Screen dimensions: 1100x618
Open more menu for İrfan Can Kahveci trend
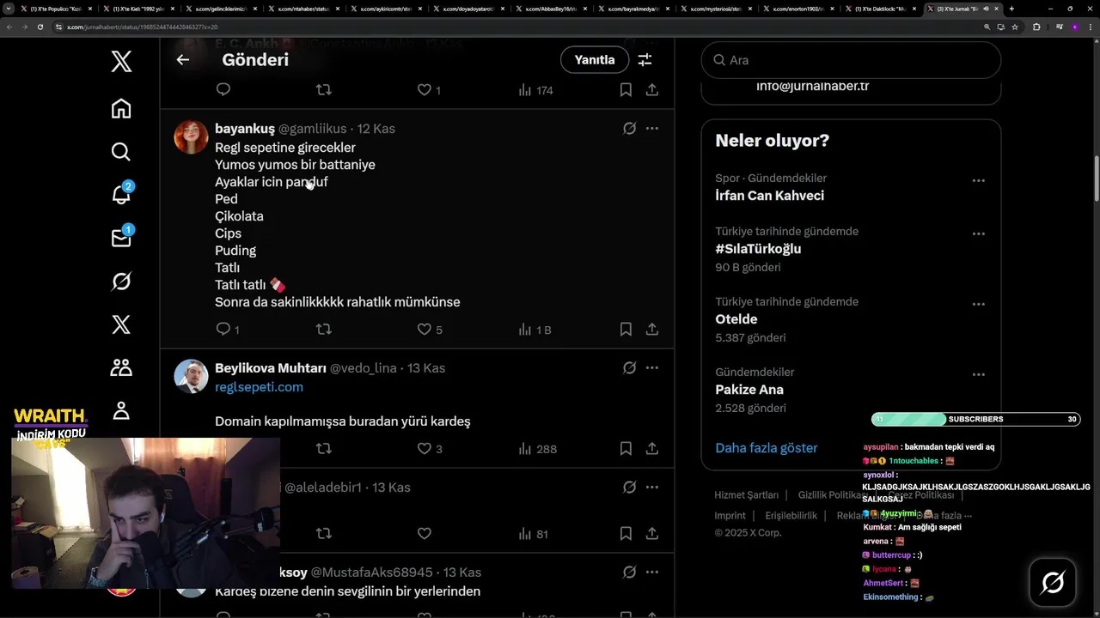point(978,181)
